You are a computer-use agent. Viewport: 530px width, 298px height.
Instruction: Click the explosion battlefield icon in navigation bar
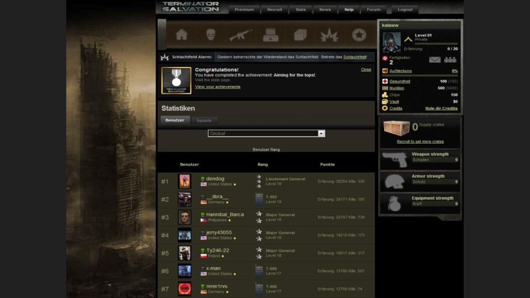tap(329, 35)
